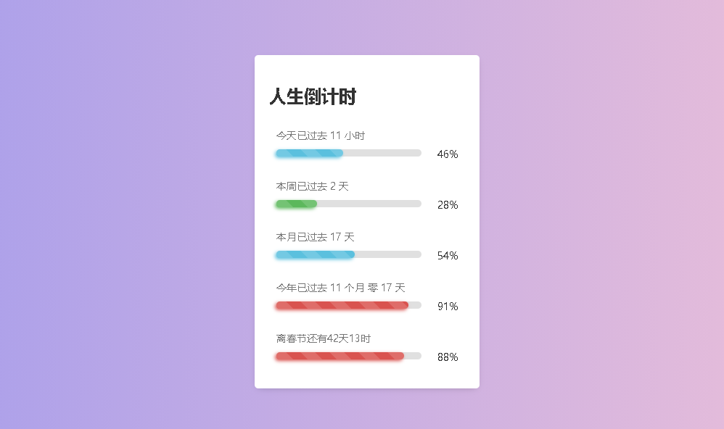This screenshot has height=429, width=724.
Task: Click the 54% value for this month
Action: coord(448,256)
